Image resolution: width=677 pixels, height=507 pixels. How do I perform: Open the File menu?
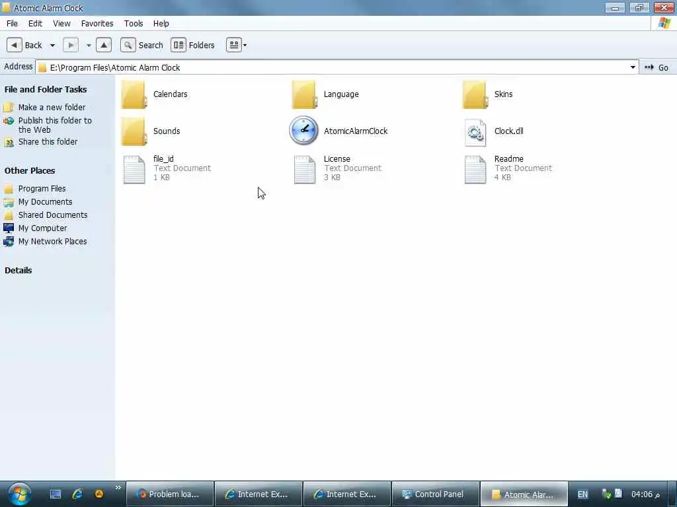12,23
